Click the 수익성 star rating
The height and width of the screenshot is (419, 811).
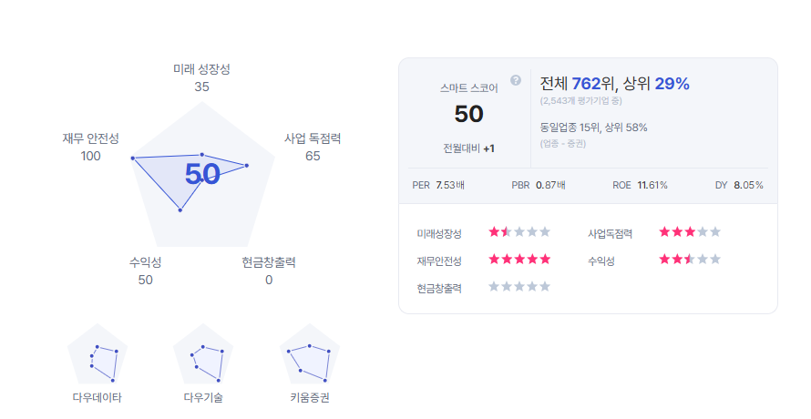point(690,260)
